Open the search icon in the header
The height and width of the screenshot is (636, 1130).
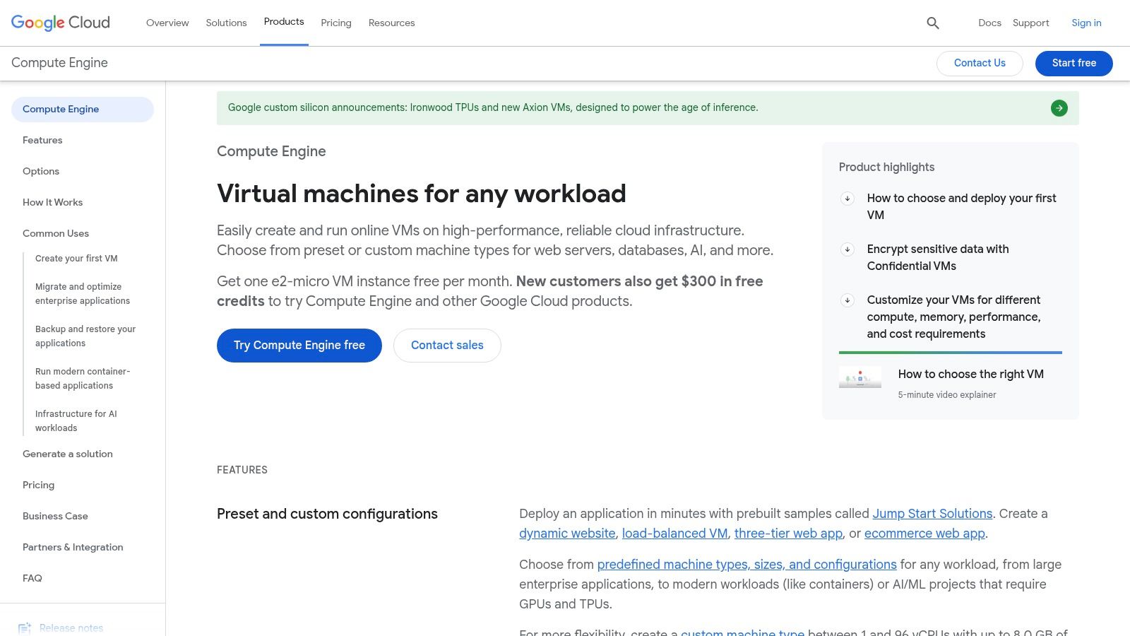[932, 23]
